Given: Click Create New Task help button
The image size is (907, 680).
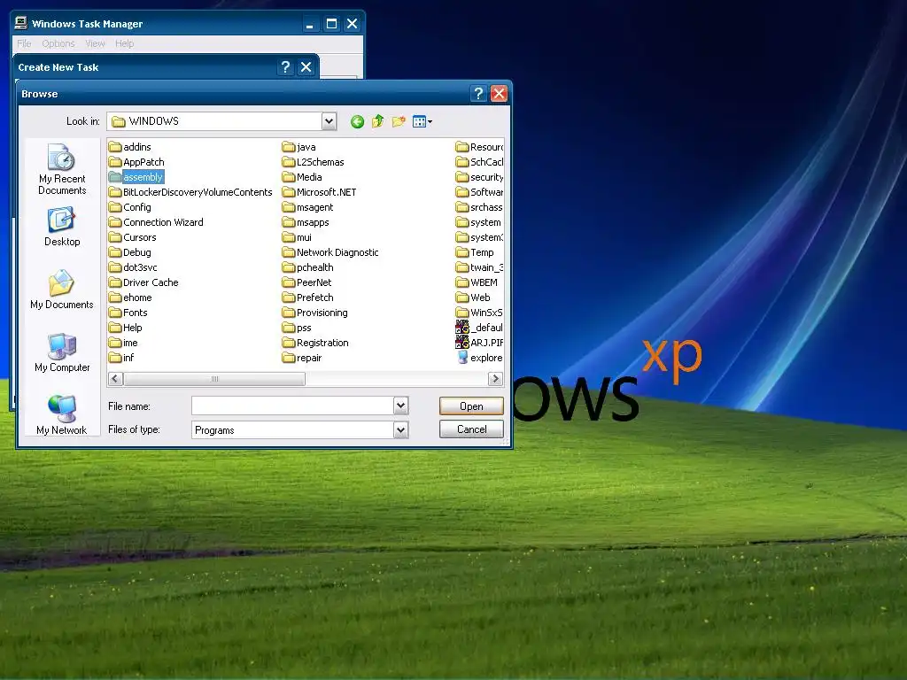Looking at the screenshot, I should 285,67.
